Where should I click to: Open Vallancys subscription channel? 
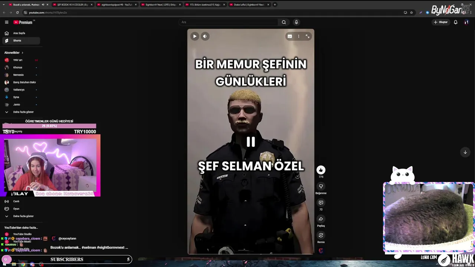click(21, 90)
